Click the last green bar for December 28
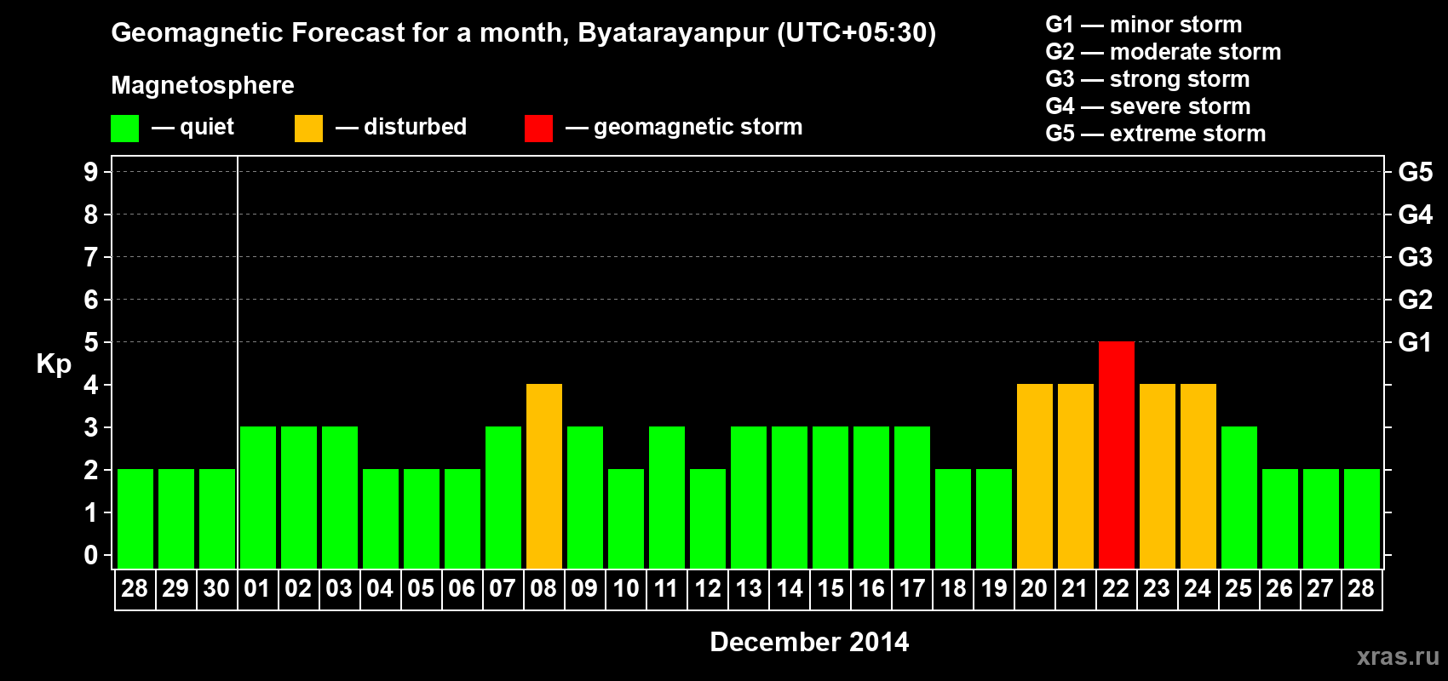1448x681 pixels. point(1362,518)
